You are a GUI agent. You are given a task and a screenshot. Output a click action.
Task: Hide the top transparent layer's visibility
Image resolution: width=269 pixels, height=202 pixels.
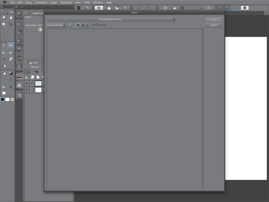tap(27, 83)
